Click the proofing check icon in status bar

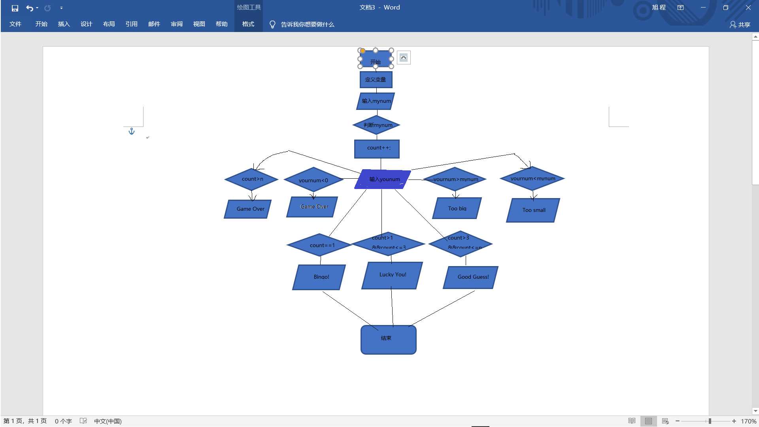pyautogui.click(x=83, y=421)
